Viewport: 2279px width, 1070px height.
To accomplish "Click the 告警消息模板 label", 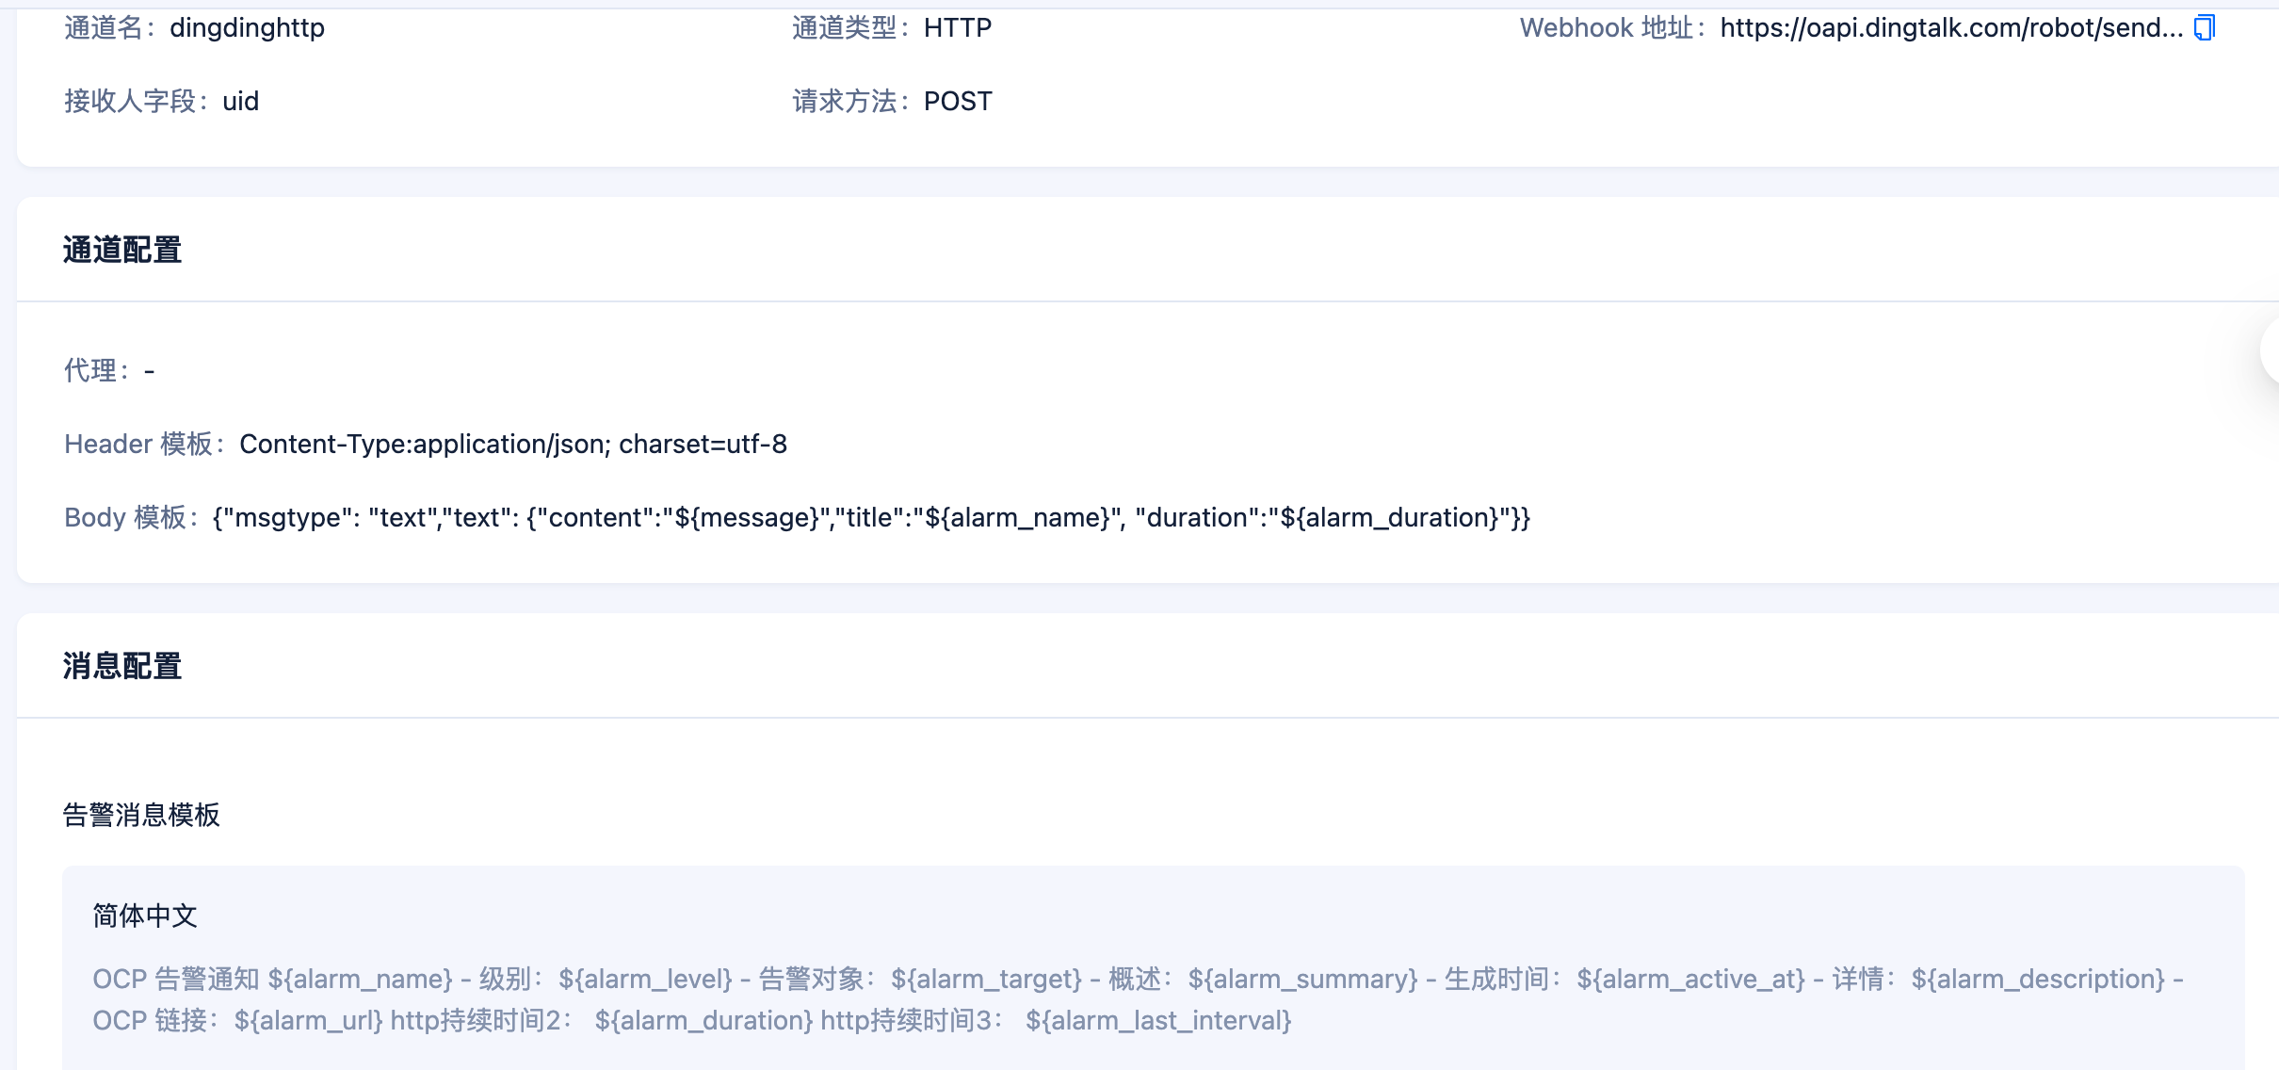I will pyautogui.click(x=141, y=815).
